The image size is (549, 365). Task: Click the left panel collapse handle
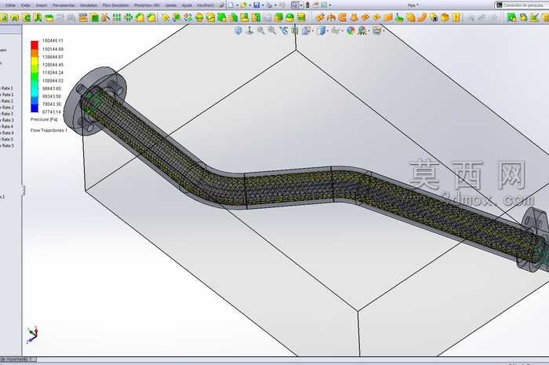(x=23, y=191)
